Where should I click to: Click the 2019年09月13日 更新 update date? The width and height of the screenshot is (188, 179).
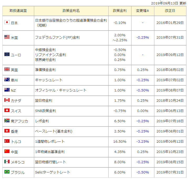tap(169, 3)
